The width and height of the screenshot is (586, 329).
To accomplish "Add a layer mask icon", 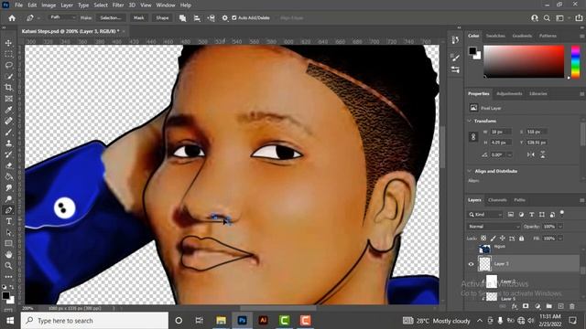I will click(526, 306).
